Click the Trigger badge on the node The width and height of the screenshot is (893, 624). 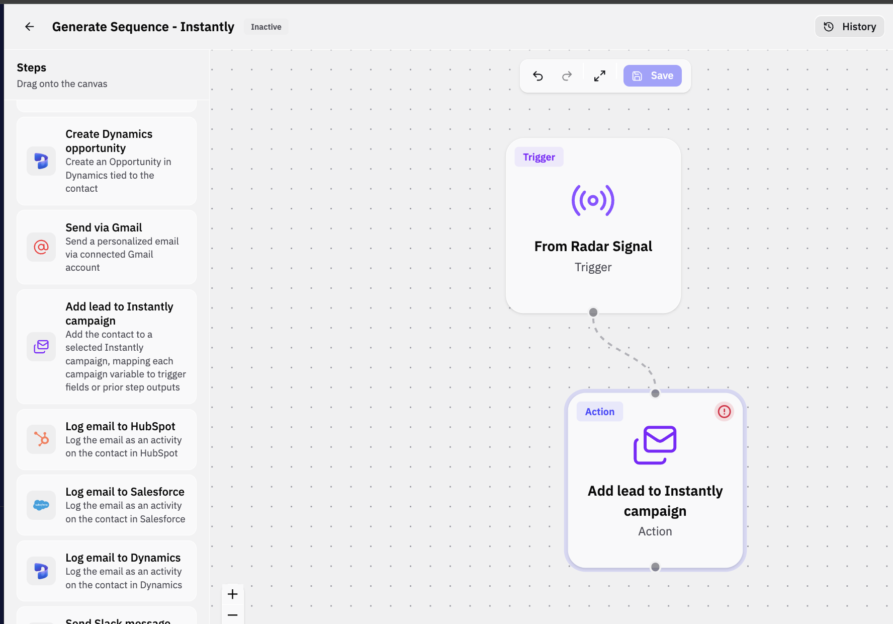(x=539, y=157)
